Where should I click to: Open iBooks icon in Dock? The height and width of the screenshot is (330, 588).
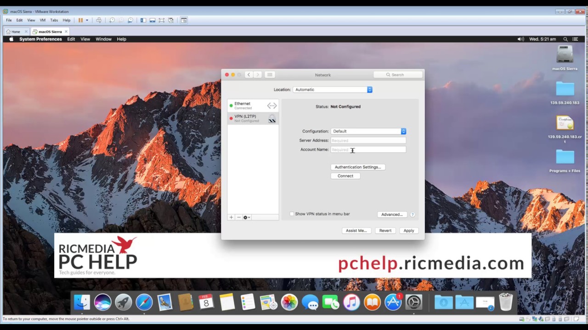[372, 302]
